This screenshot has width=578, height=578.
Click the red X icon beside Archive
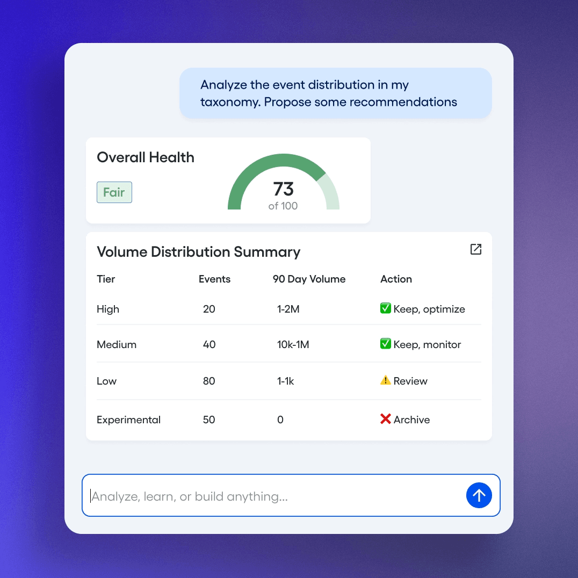385,419
